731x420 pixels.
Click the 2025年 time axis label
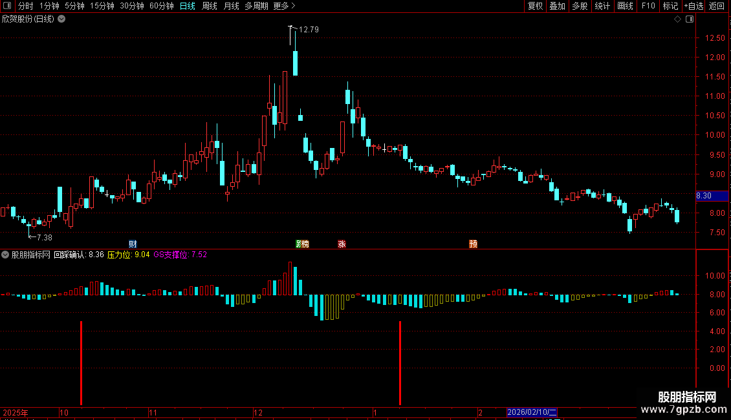click(x=16, y=412)
